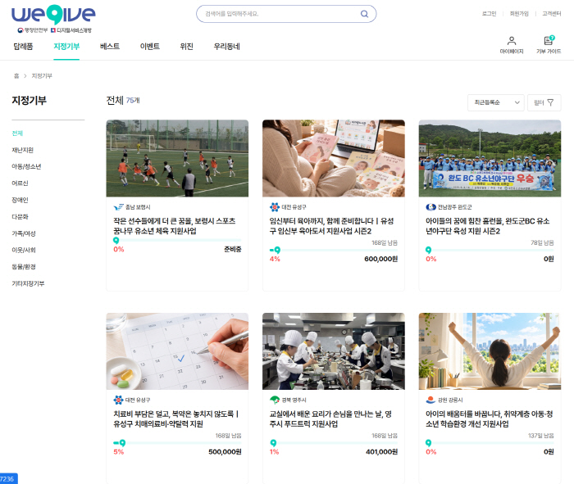
Task: Click the 401,000원 amount
Action: click(381, 452)
